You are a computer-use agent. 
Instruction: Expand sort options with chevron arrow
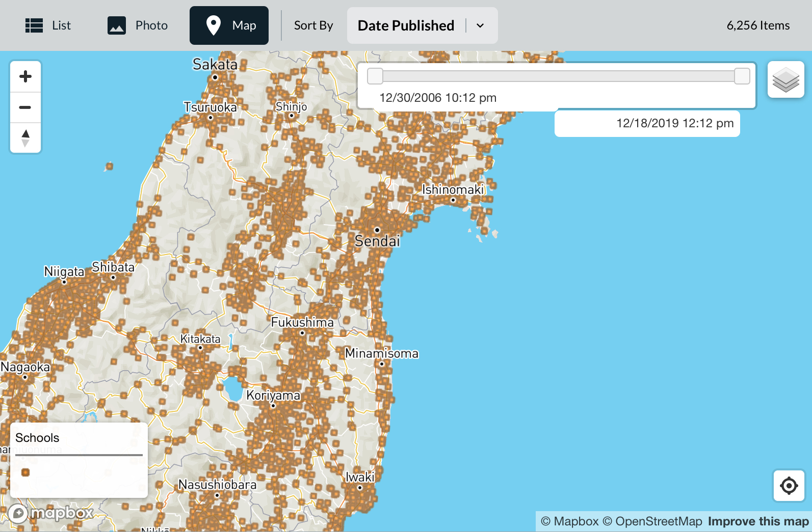(x=480, y=25)
